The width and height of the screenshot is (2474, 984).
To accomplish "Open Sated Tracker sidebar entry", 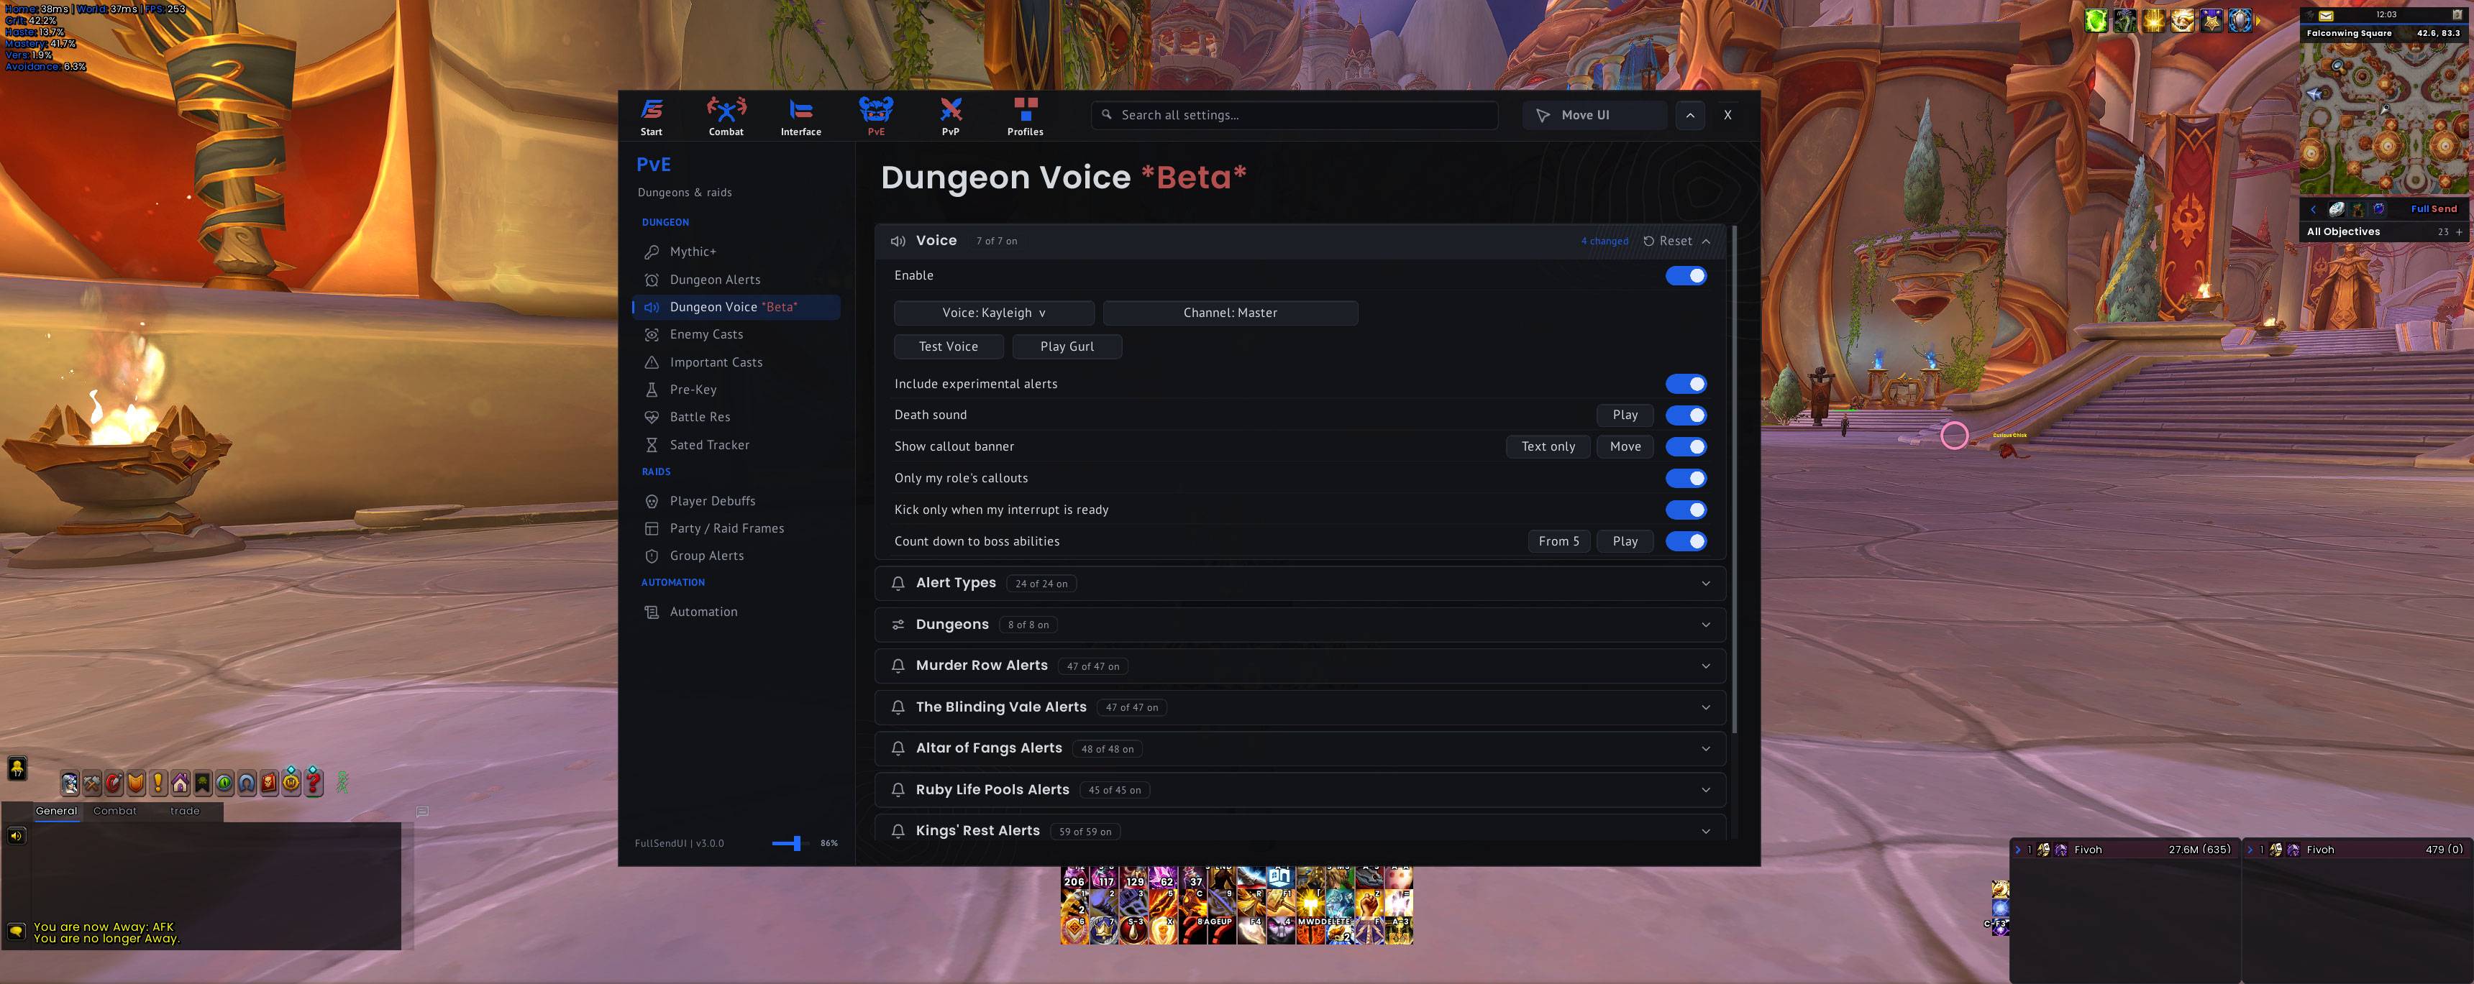I will pyautogui.click(x=736, y=444).
